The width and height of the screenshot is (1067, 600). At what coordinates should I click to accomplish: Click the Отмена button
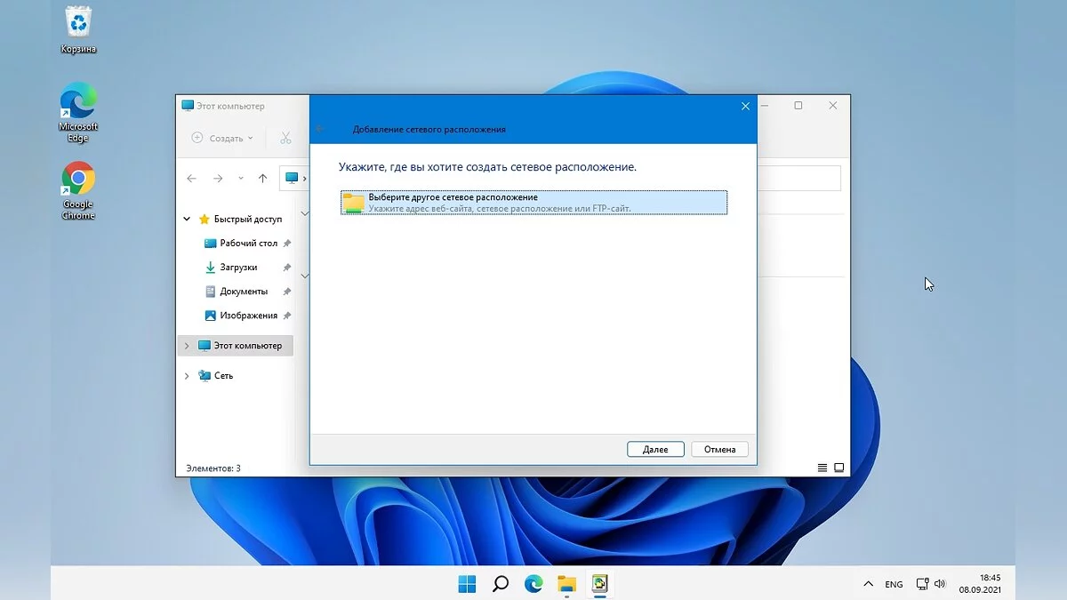(x=719, y=450)
